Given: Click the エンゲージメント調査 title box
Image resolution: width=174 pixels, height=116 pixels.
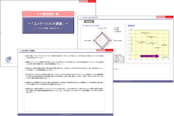Looking at the screenshot, I should pyautogui.click(x=48, y=25).
